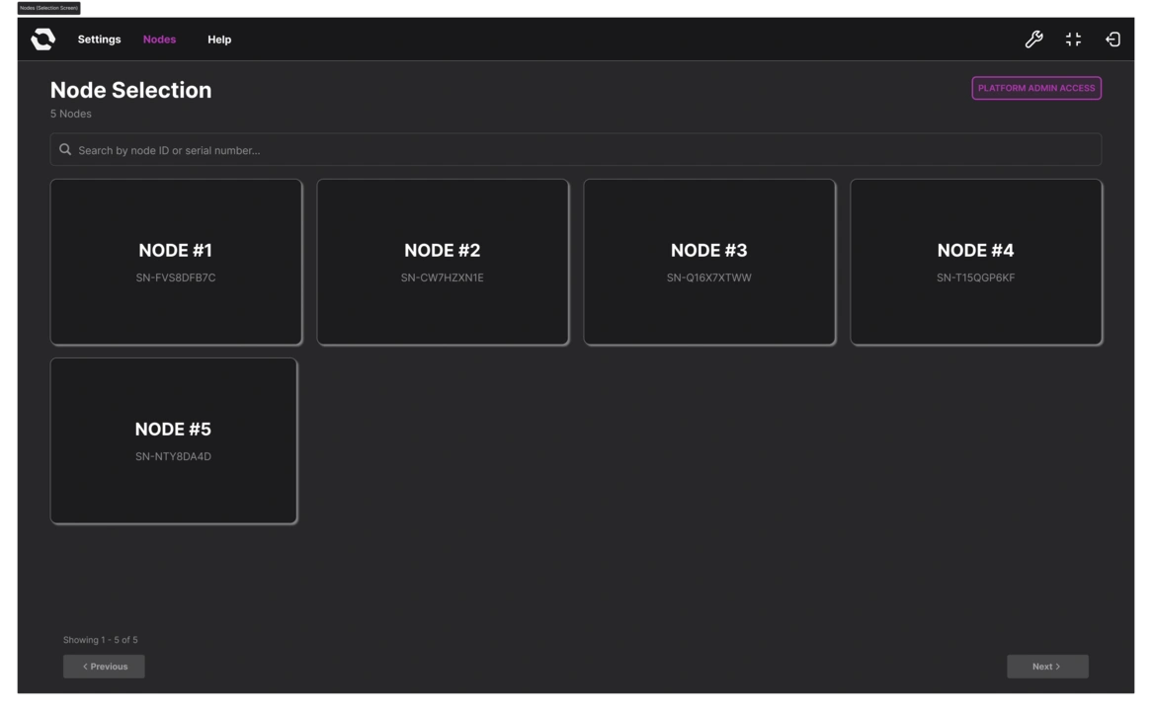This screenshot has width=1152, height=711.
Task: Open the Help menu
Action: pos(219,39)
